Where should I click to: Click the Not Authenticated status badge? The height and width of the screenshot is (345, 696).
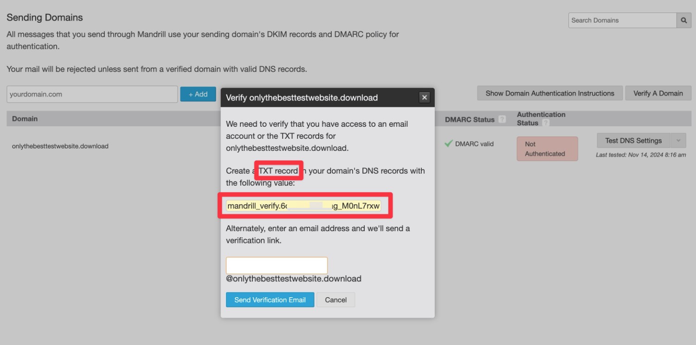(x=548, y=149)
